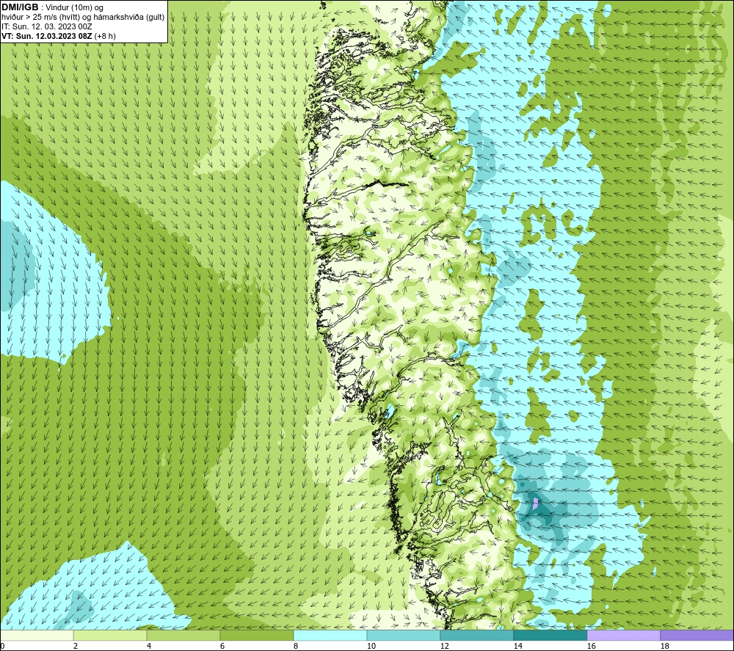
Task: Click the scale label '18'
Action: click(x=665, y=647)
